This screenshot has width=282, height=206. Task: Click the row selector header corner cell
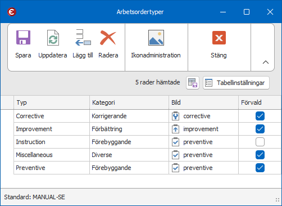[7, 102]
